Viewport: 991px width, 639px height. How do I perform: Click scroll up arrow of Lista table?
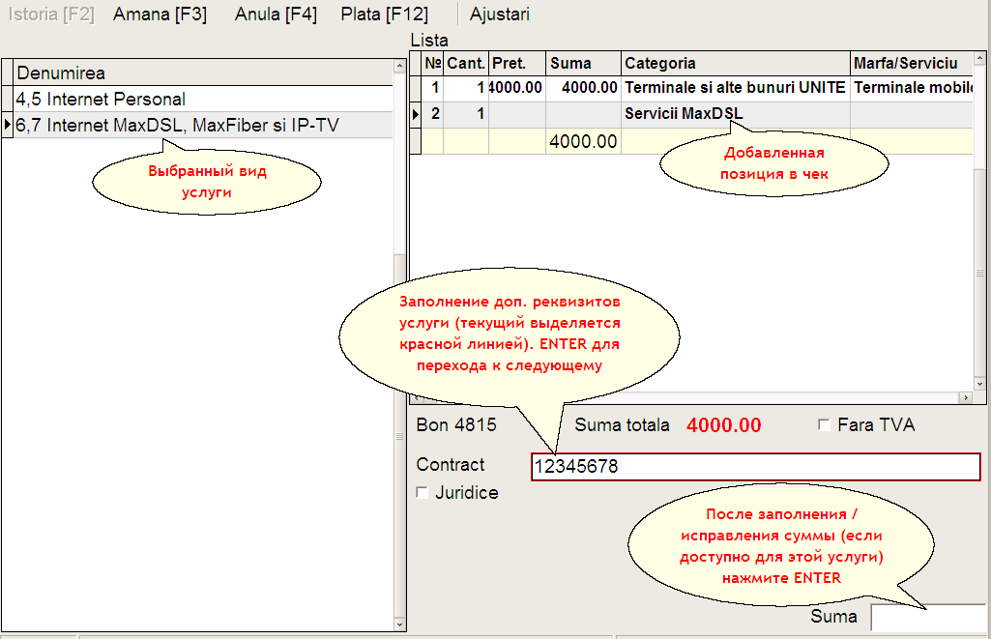pyautogui.click(x=979, y=59)
